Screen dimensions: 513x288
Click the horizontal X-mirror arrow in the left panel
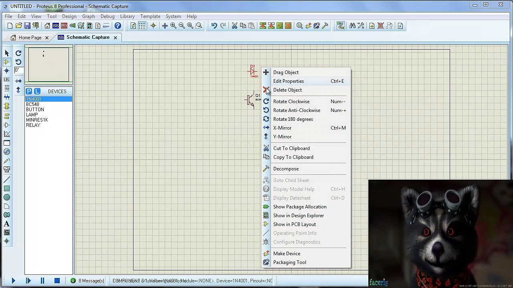point(18,81)
